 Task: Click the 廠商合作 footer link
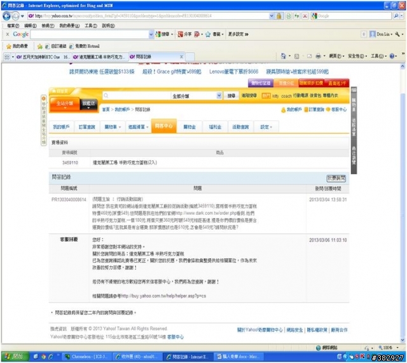[x=339, y=330]
